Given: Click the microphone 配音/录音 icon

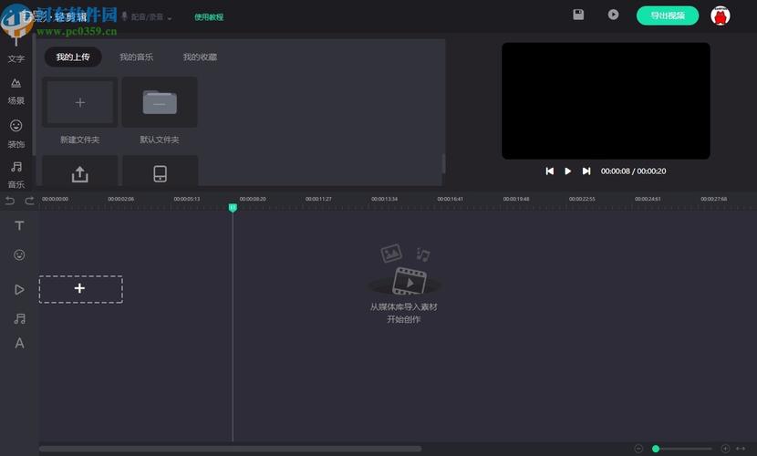Looking at the screenshot, I should [124, 16].
